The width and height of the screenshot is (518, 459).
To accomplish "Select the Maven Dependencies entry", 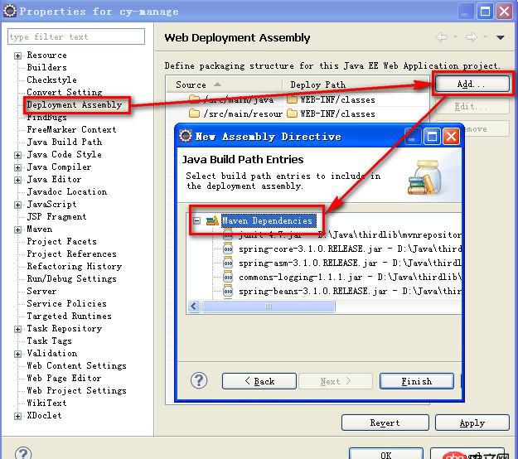I will (267, 220).
